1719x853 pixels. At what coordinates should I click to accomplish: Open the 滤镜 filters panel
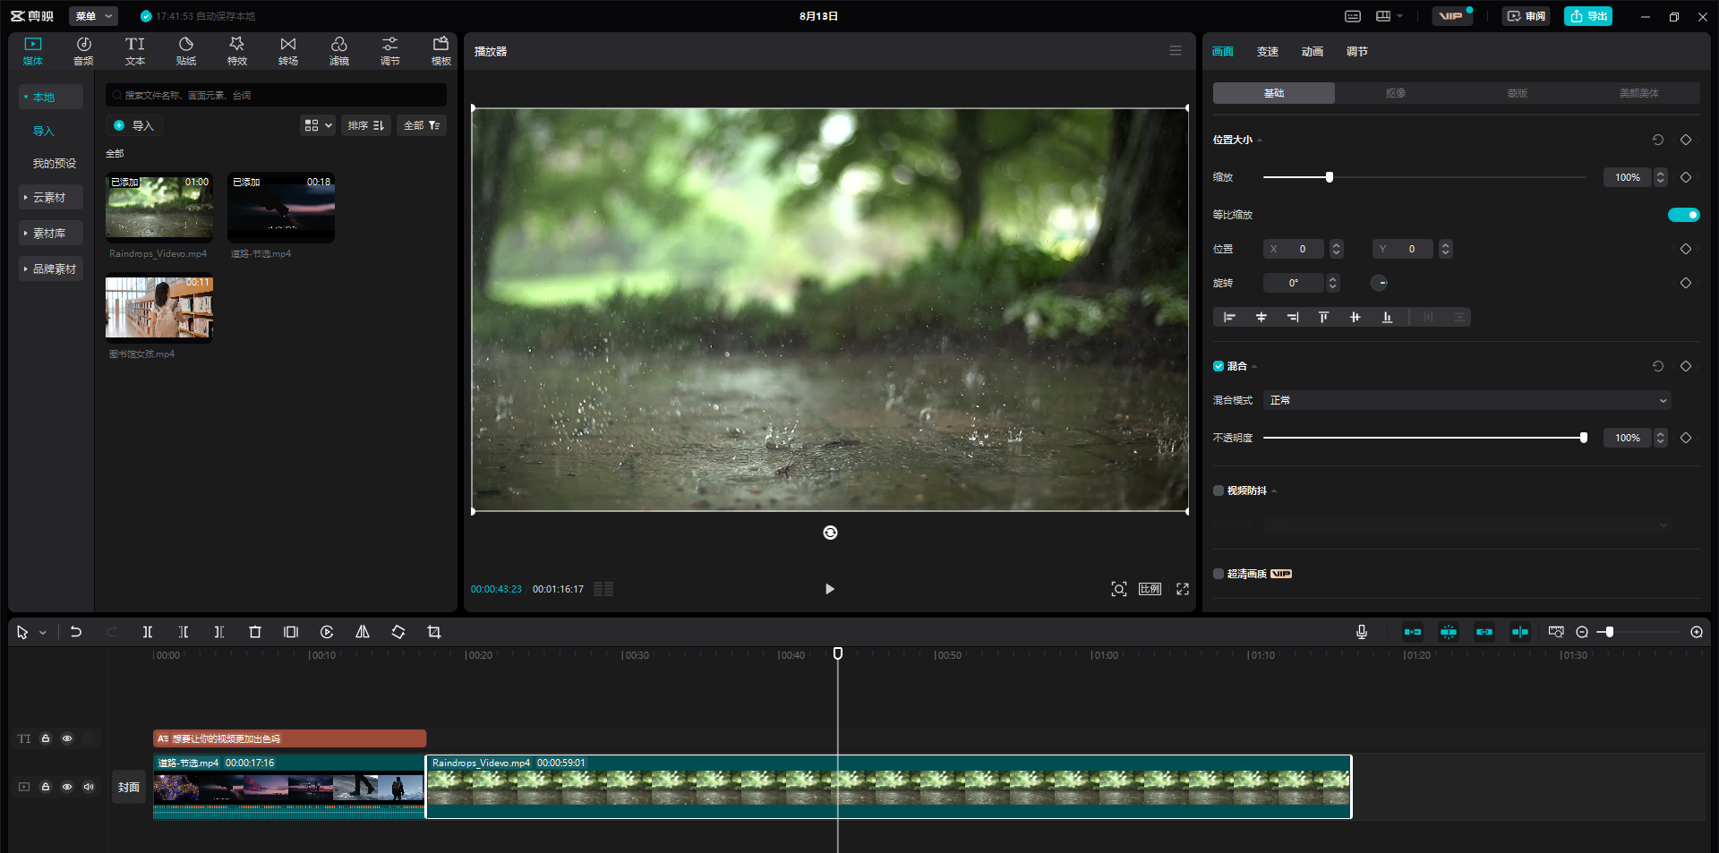coord(339,51)
